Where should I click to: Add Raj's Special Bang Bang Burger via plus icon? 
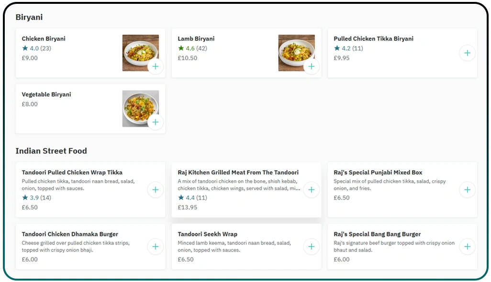(467, 247)
